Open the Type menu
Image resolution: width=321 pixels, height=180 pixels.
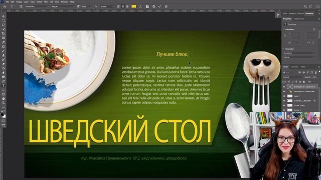tap(32, 2)
